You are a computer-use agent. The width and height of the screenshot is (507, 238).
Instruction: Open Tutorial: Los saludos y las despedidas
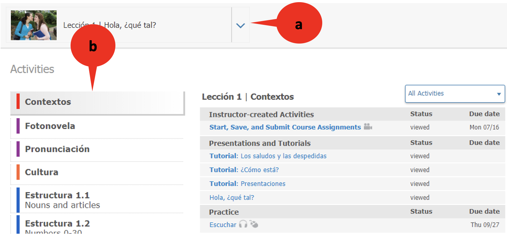[x=268, y=156]
